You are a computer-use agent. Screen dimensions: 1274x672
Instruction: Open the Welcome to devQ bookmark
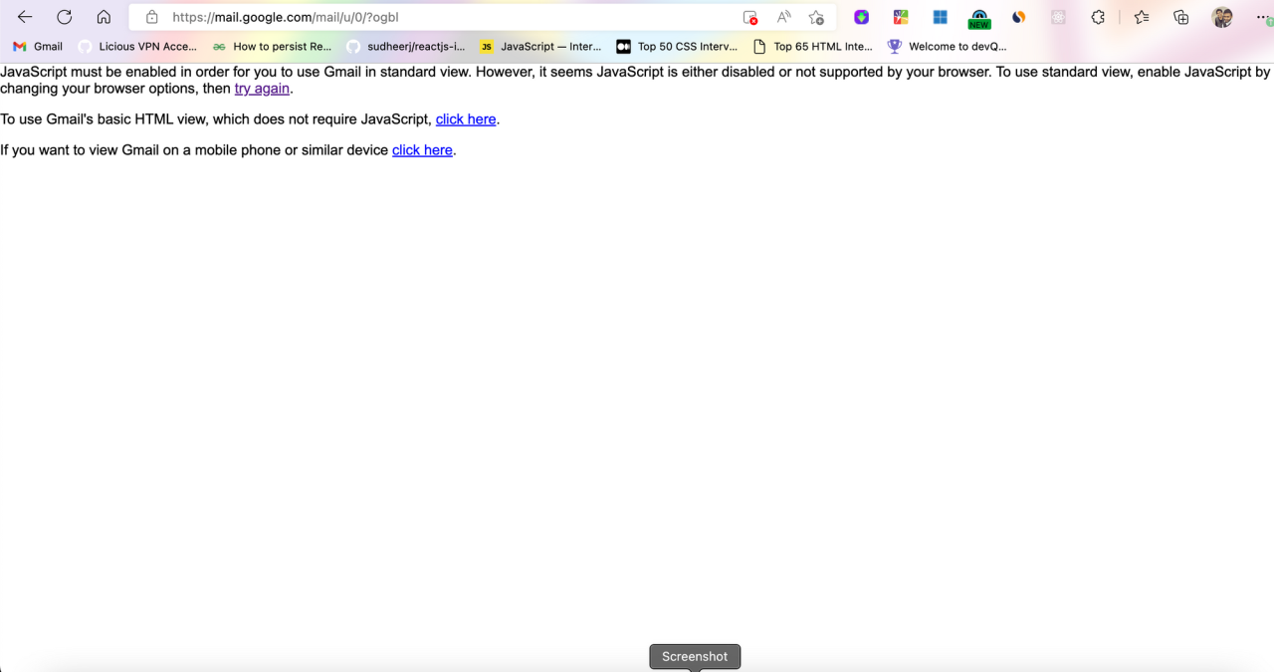pyautogui.click(x=947, y=46)
